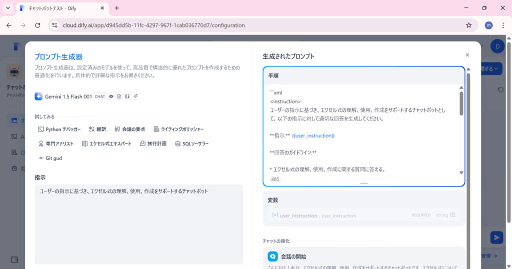Click the reset refresh icon behind dialog
Image resolution: width=512 pixels, height=269 pixels.
500,89
